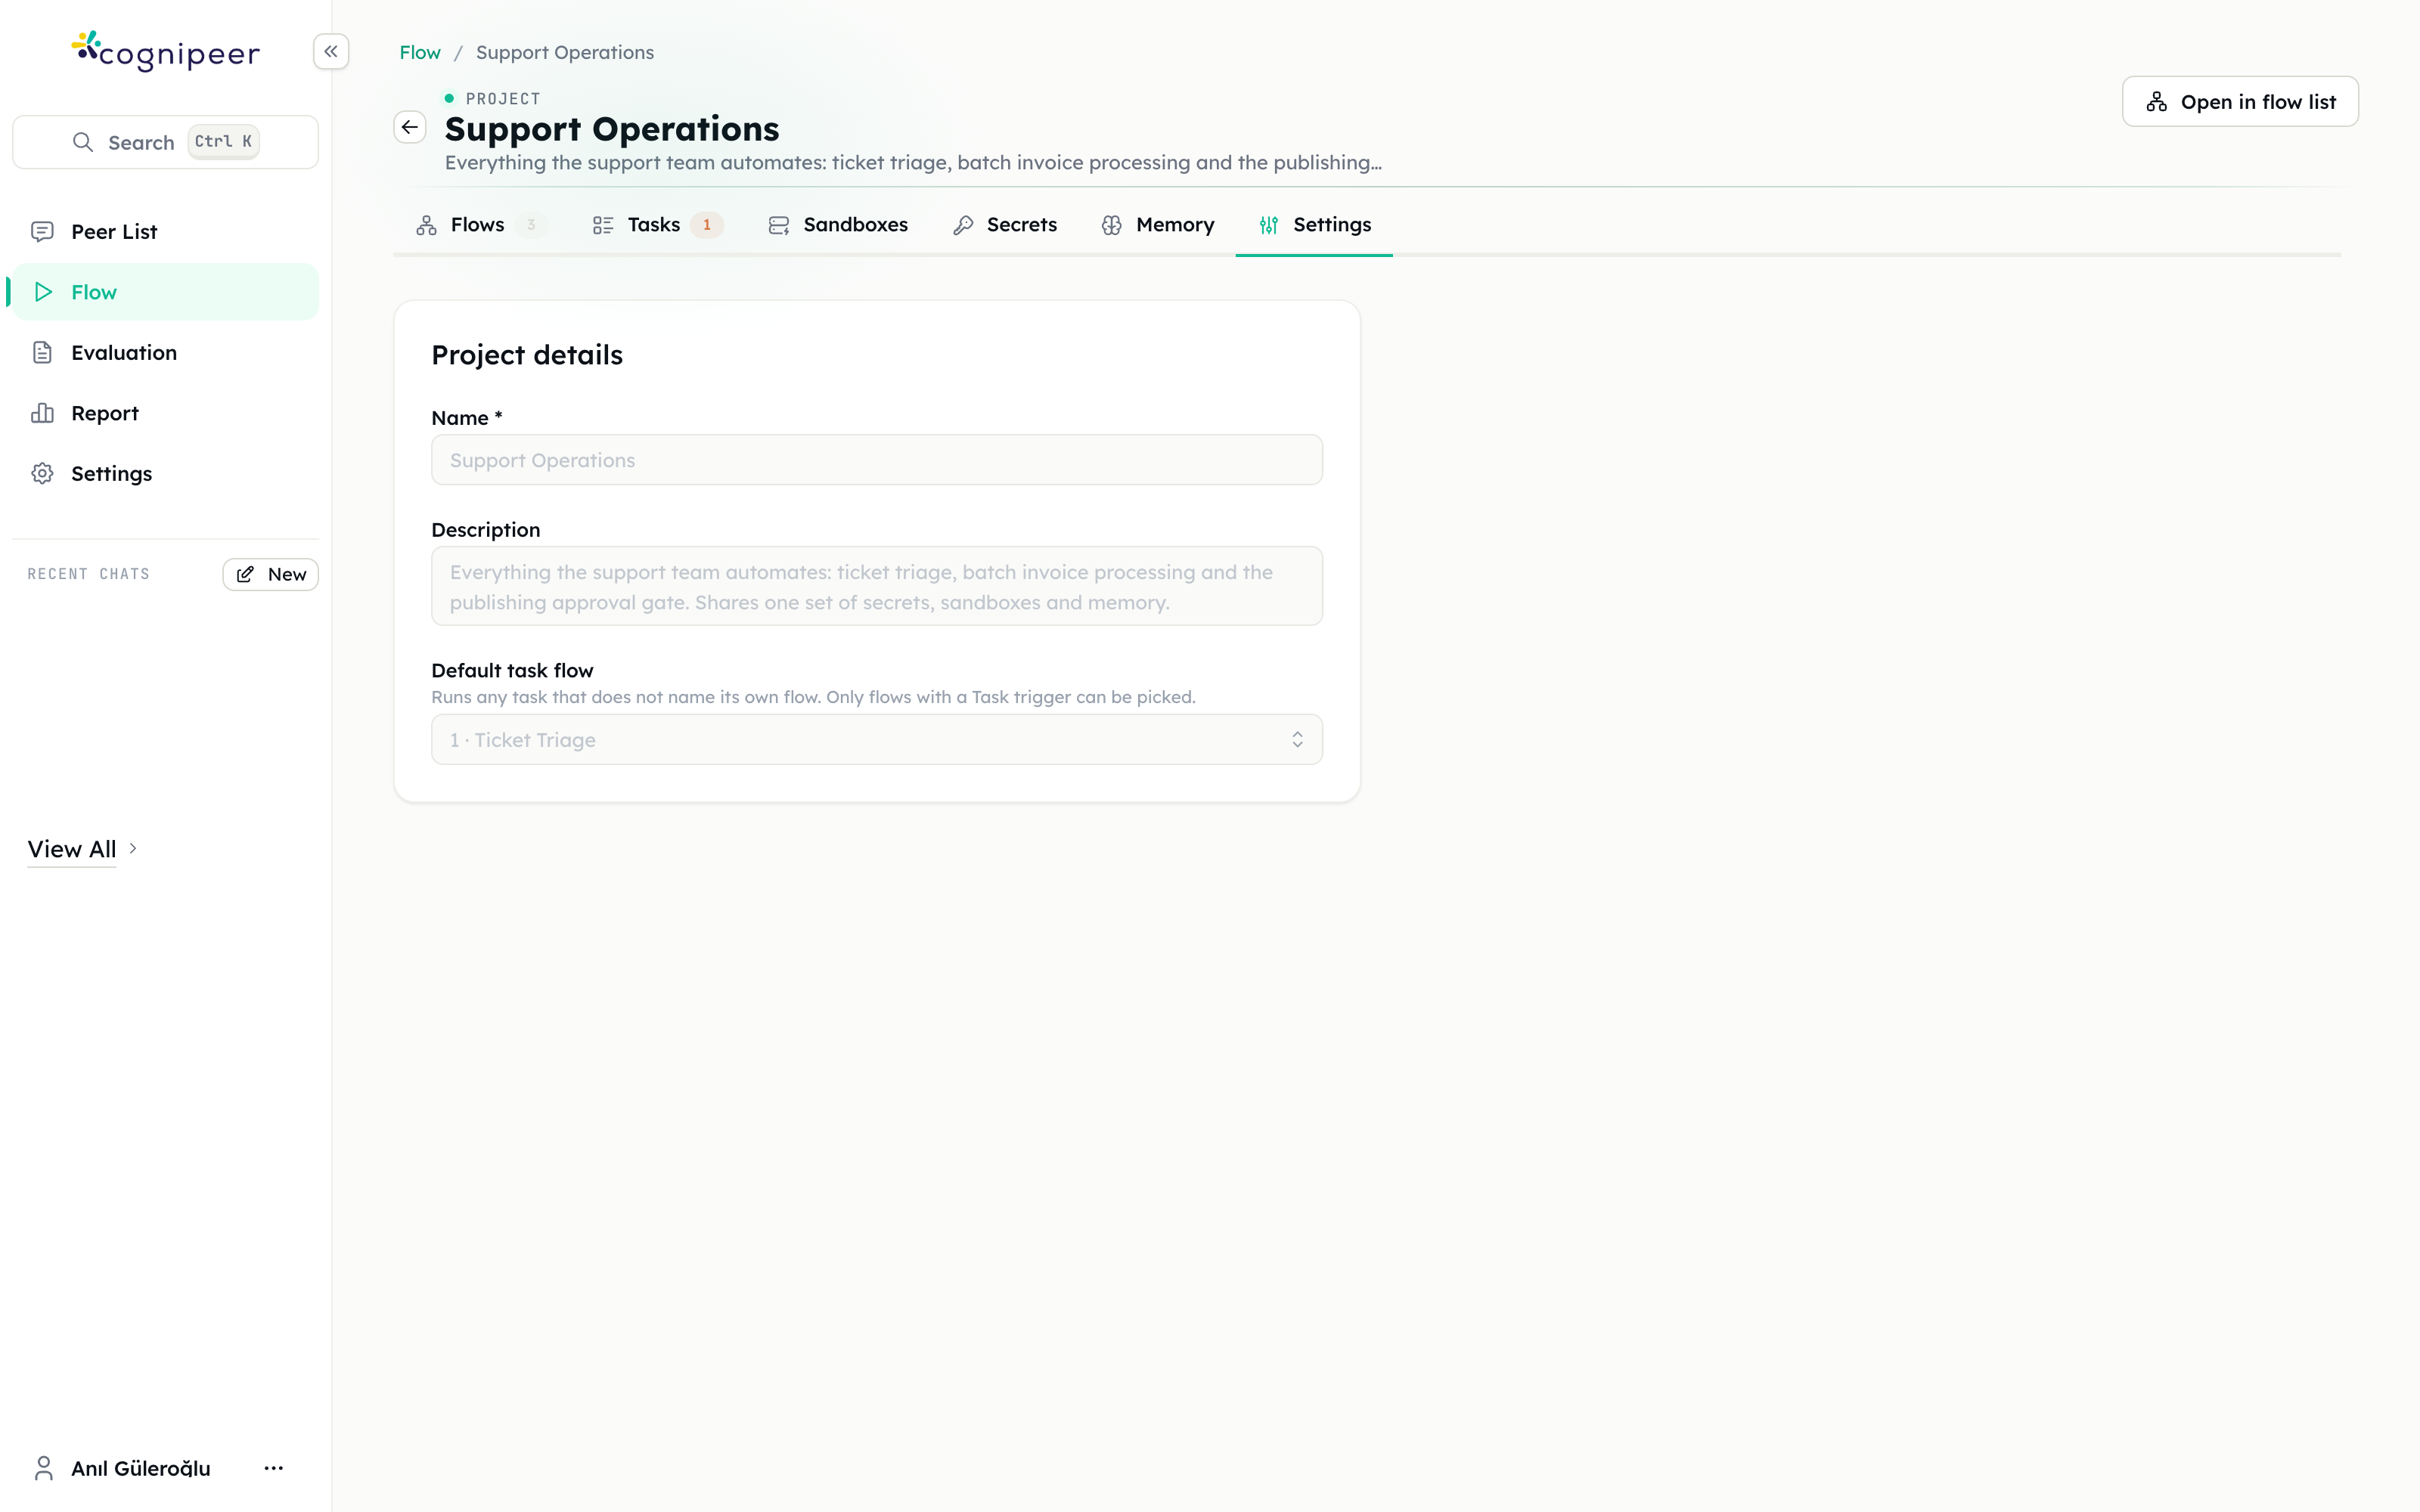Select the project Settings tab
Image resolution: width=2420 pixels, height=1512 pixels.
click(1314, 225)
